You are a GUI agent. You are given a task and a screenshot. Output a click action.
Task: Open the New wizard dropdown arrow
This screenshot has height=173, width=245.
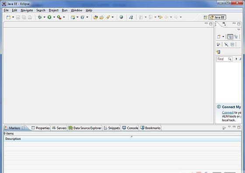13,17
